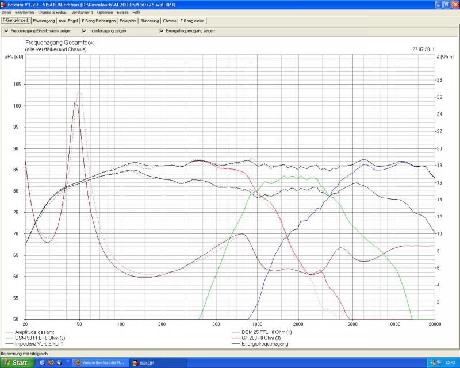Click the third quick launch icon

(59, 362)
